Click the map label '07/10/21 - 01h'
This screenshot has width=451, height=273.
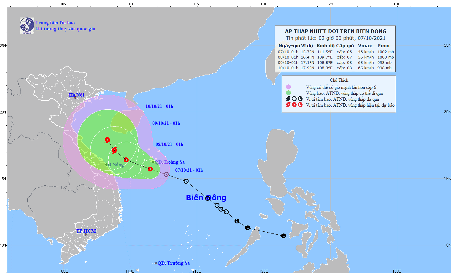click(189, 170)
